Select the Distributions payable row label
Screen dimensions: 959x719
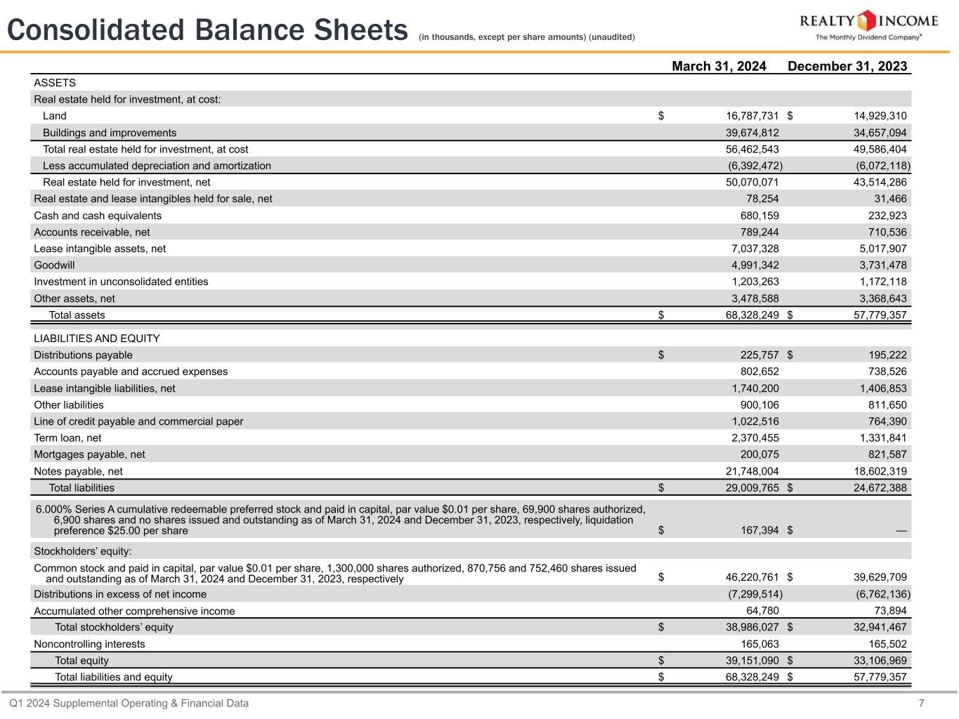coord(83,355)
